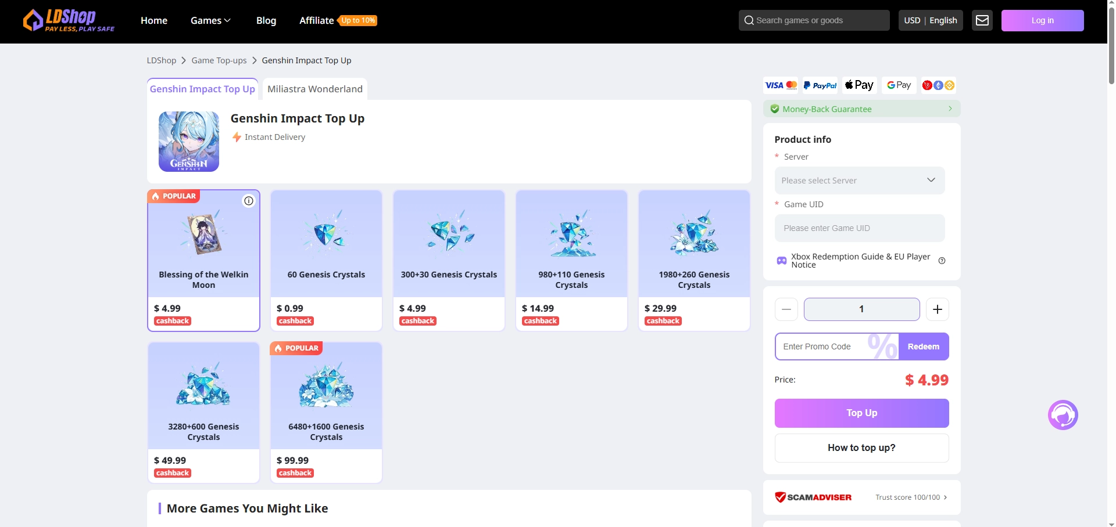Switch to the Miliastra Wonderland tab
Screen dimensions: 1116x527
pyautogui.click(x=315, y=89)
